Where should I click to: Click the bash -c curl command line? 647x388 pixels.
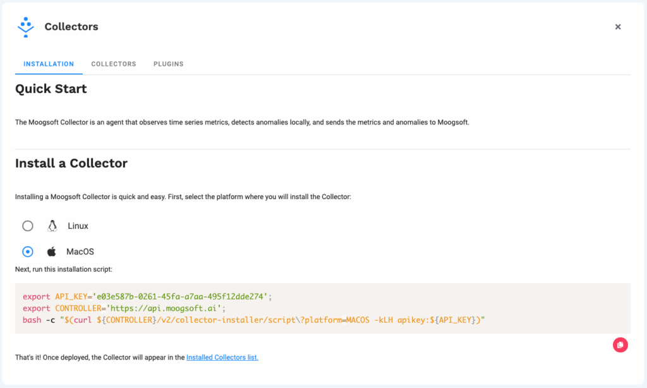tap(254, 320)
